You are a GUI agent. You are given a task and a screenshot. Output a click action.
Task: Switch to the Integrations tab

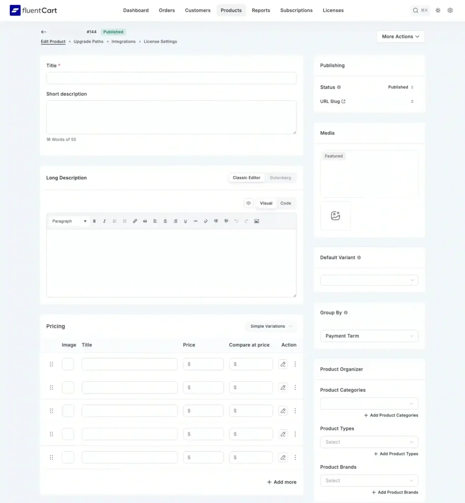click(x=123, y=41)
